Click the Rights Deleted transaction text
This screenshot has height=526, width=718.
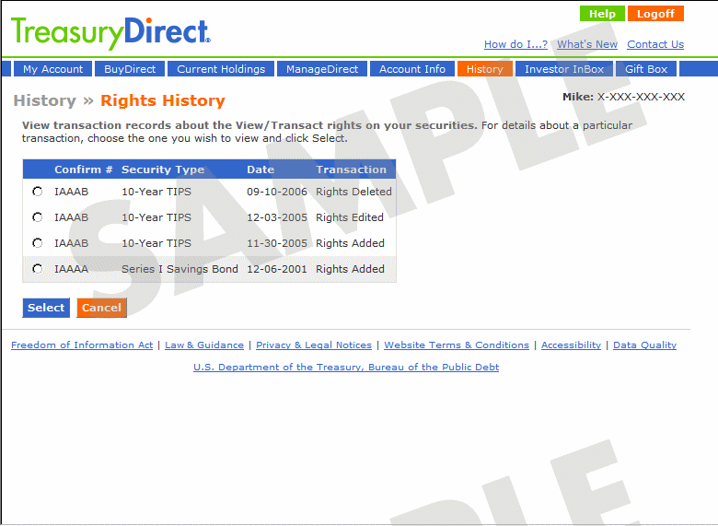pos(353,192)
